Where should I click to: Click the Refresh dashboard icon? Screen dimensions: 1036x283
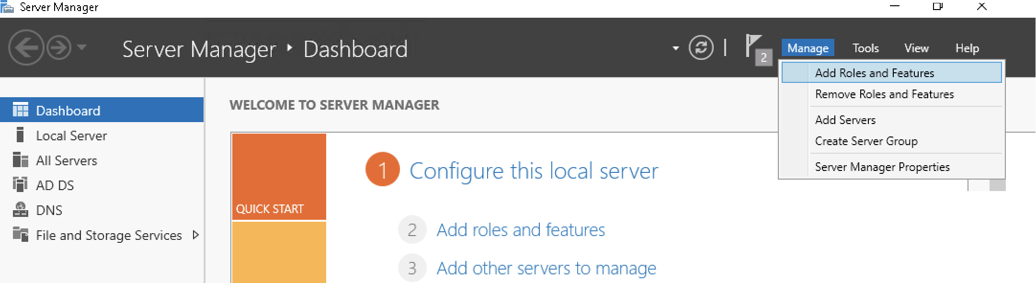coord(701,48)
